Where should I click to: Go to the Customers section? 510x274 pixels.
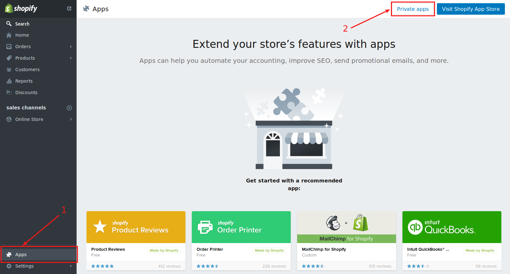pos(38,70)
